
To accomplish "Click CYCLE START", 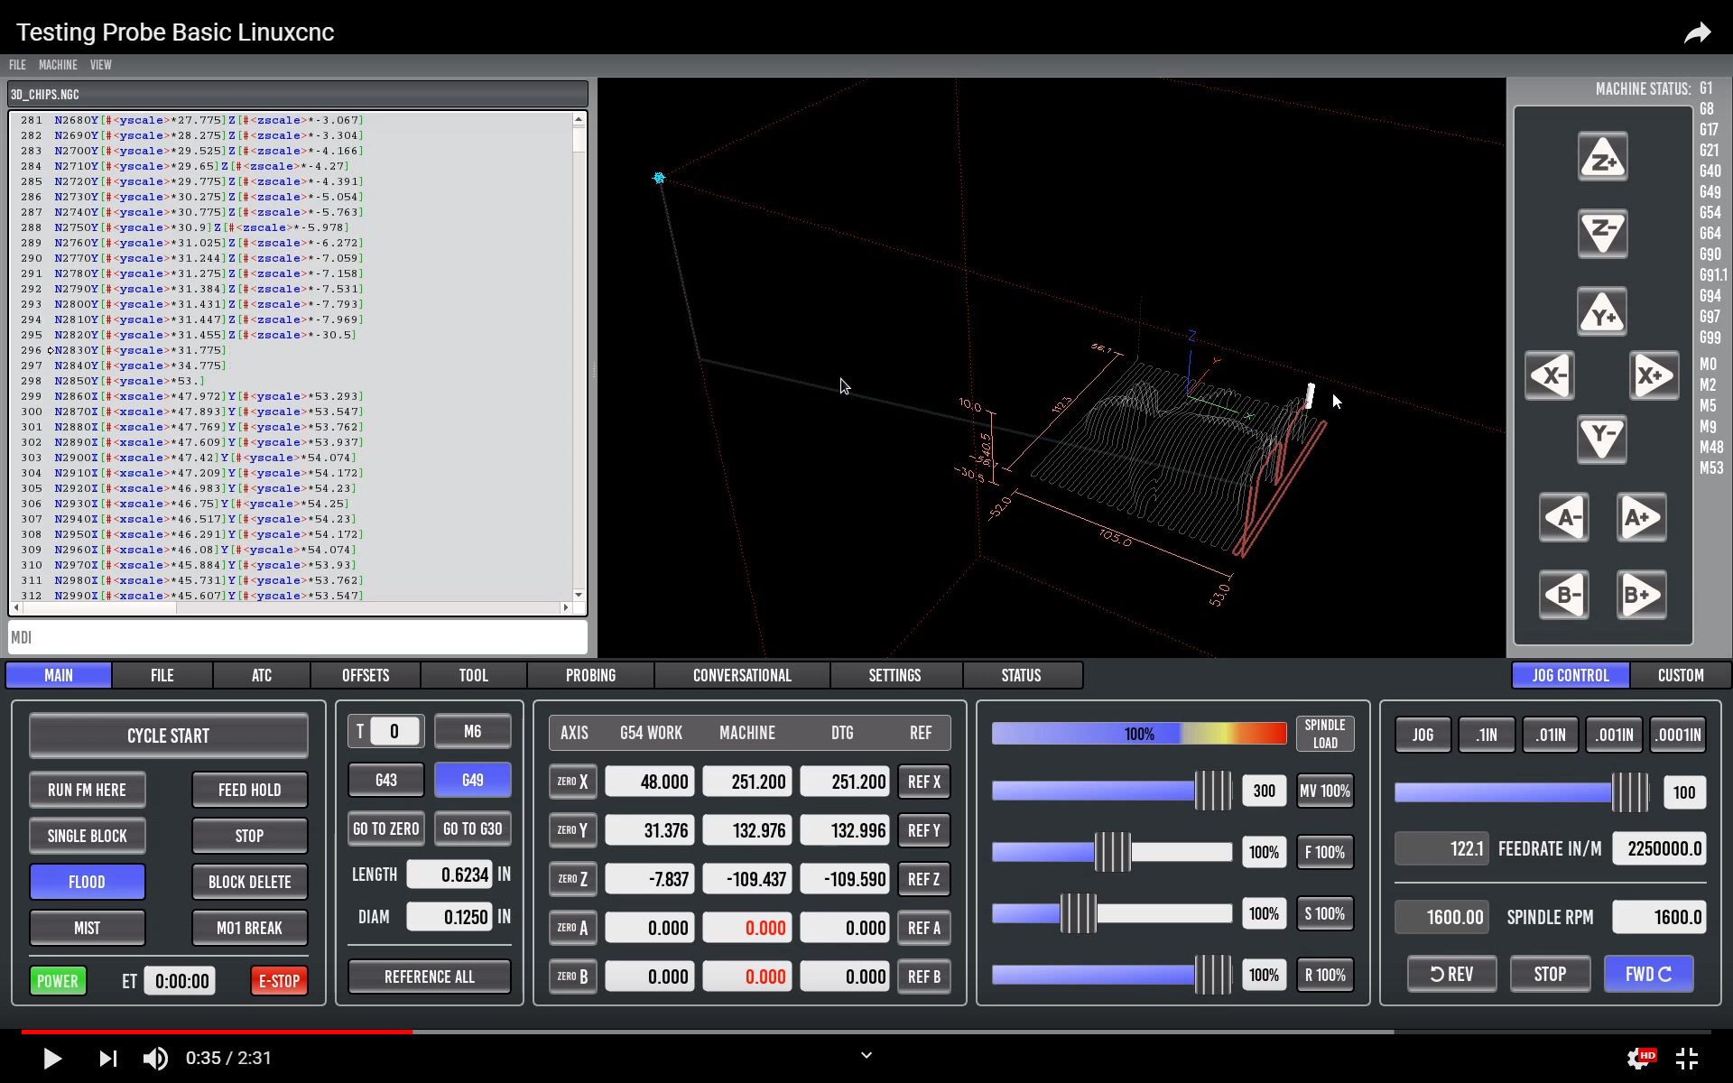I will (168, 736).
